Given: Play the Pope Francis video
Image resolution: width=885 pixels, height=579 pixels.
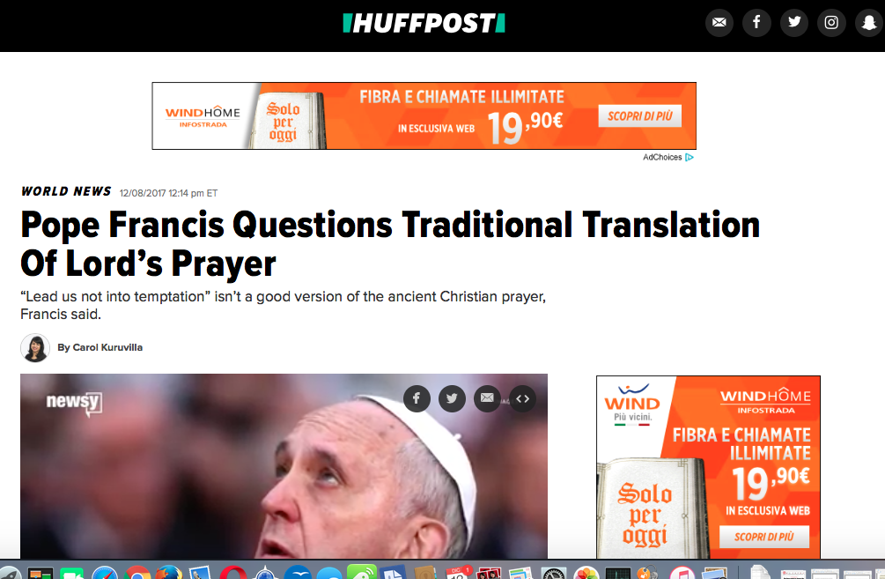Looking at the screenshot, I should [284, 466].
